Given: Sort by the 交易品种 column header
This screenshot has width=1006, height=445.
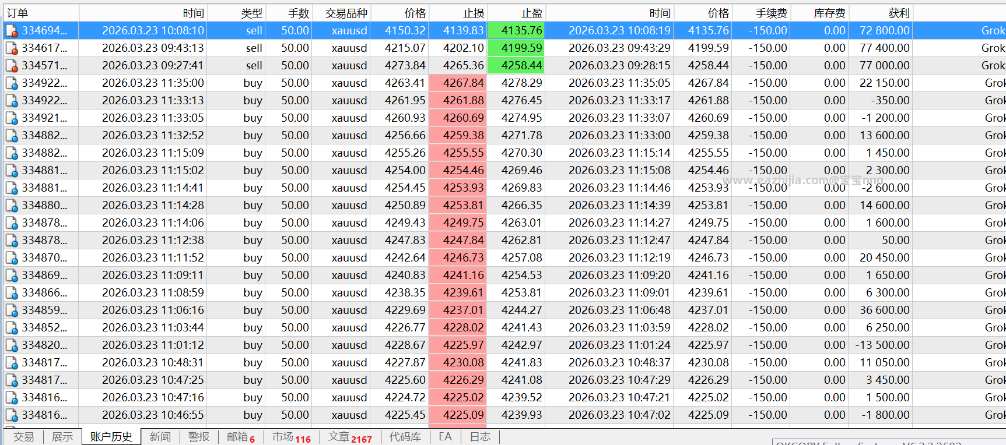Looking at the screenshot, I should coord(341,13).
